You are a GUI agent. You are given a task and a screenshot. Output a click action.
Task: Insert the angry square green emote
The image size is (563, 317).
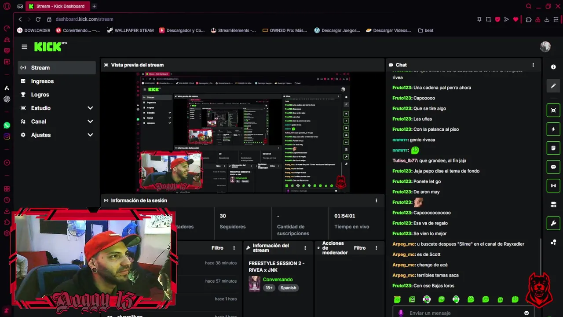[x=412, y=299]
